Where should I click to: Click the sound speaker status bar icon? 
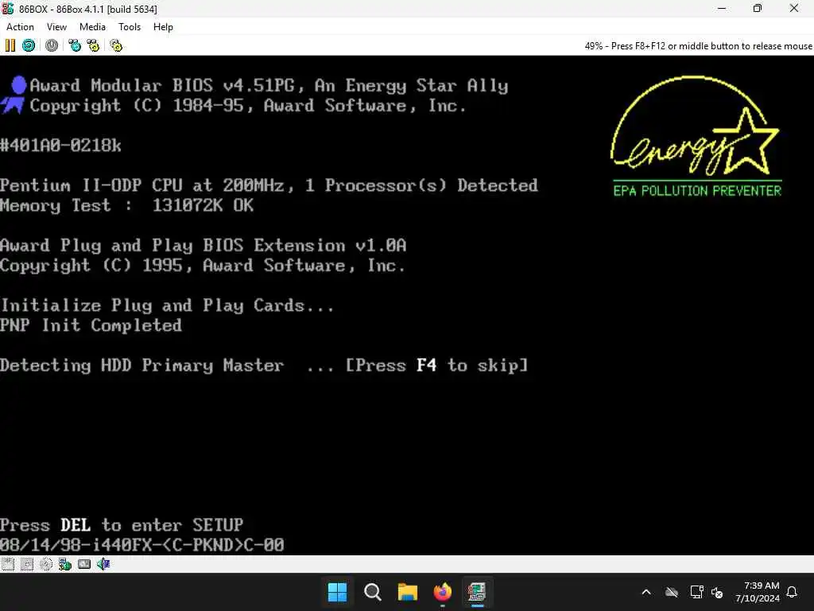[103, 564]
